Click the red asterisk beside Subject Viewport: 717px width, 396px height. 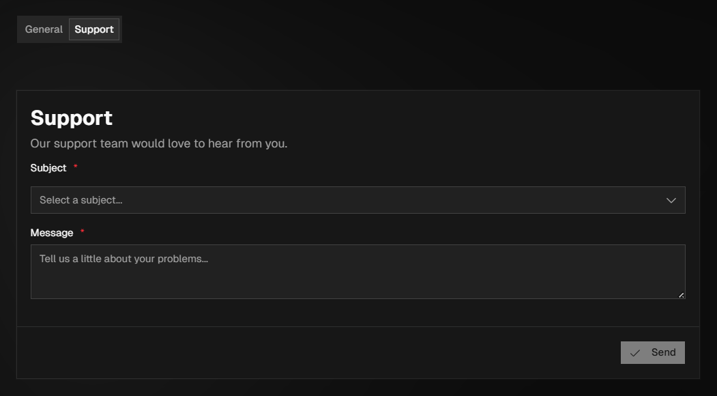point(76,168)
